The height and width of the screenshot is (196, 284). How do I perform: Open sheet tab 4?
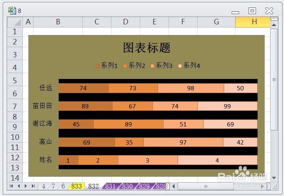43,186
